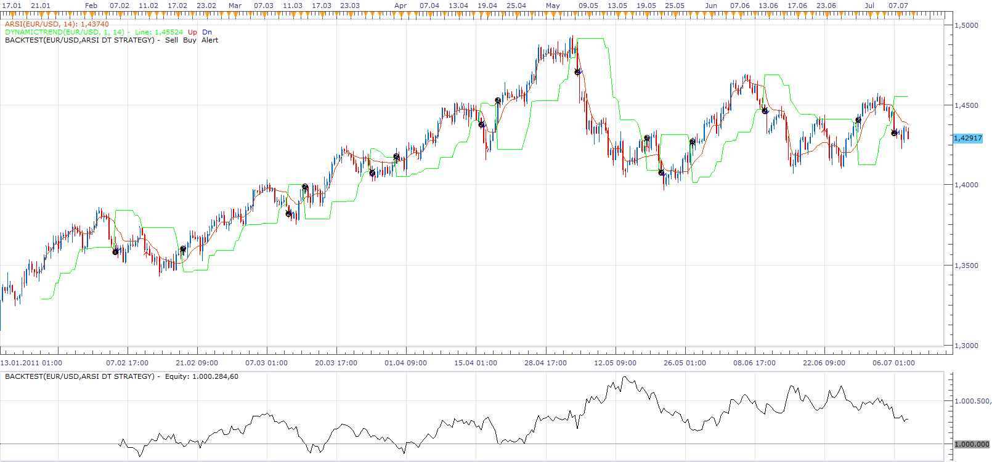Click the Alert legend in backtest label

[x=210, y=40]
